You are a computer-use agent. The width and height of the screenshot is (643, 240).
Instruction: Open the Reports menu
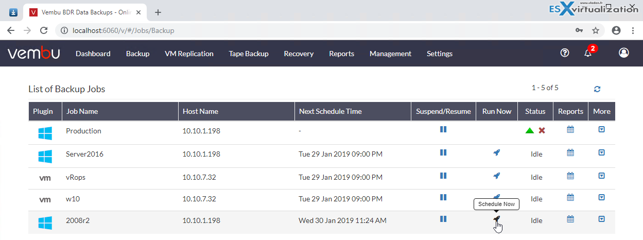point(341,54)
